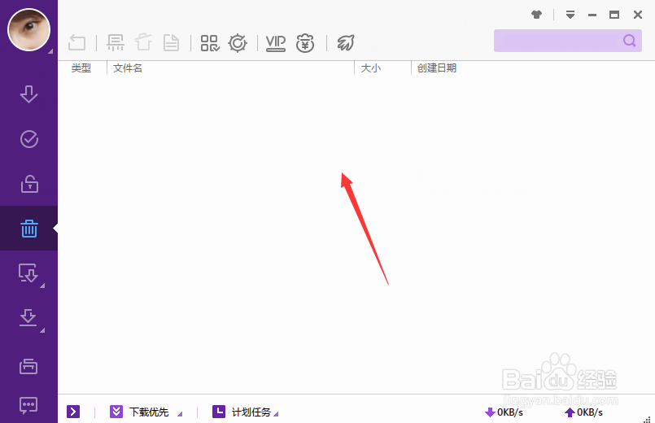The width and height of the screenshot is (655, 423).
Task: Open the Downloading tasks sidebar icon
Action: pos(28,94)
